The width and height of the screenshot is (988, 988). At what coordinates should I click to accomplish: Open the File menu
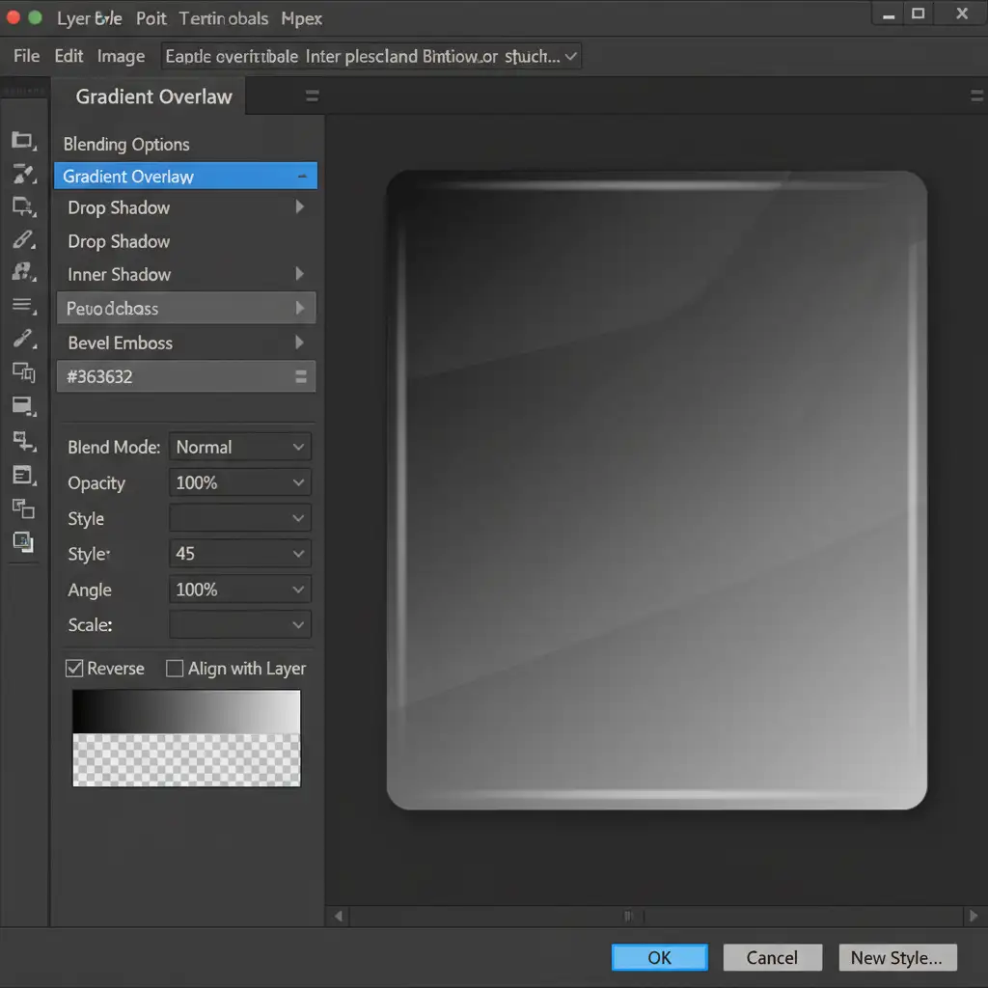26,56
